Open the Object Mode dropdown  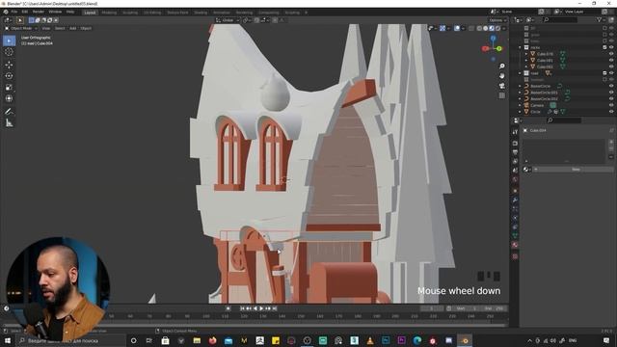(x=21, y=28)
